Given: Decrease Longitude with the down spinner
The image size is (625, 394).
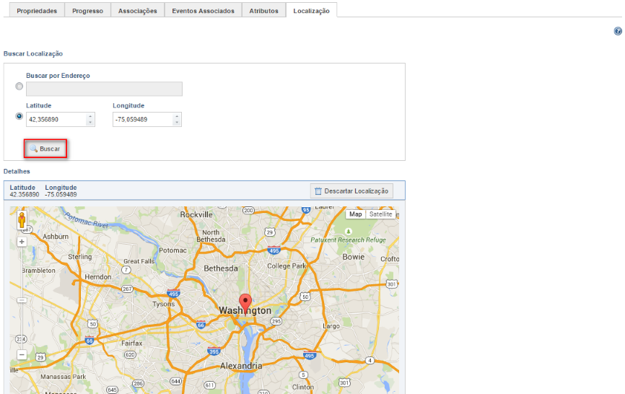Looking at the screenshot, I should pyautogui.click(x=177, y=123).
